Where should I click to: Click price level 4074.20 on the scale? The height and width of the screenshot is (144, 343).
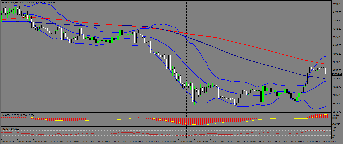(x=337, y=62)
